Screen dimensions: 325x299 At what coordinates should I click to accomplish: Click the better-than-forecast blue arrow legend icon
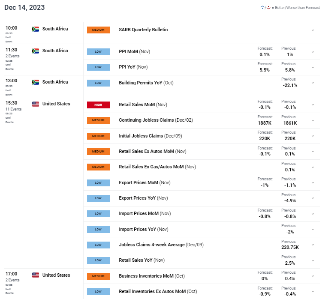tap(262, 8)
